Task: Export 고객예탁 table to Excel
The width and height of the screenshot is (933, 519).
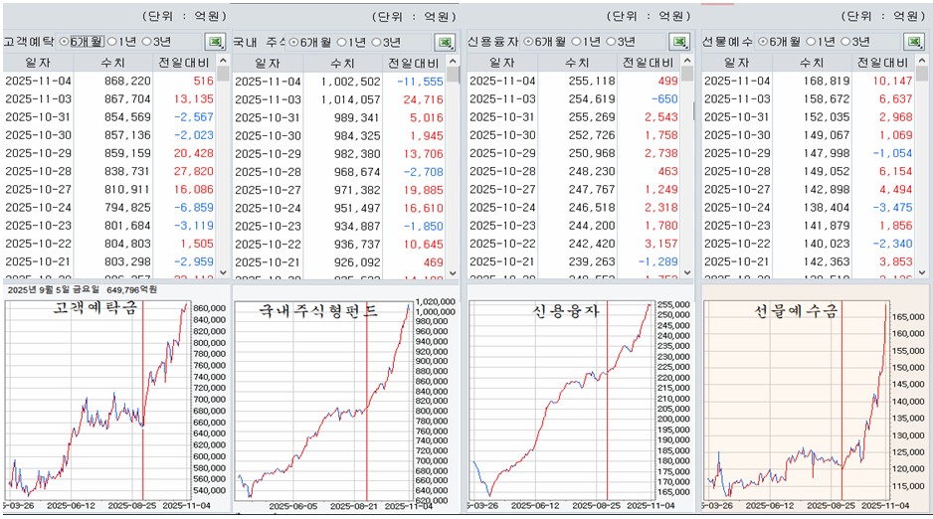Action: 214,42
